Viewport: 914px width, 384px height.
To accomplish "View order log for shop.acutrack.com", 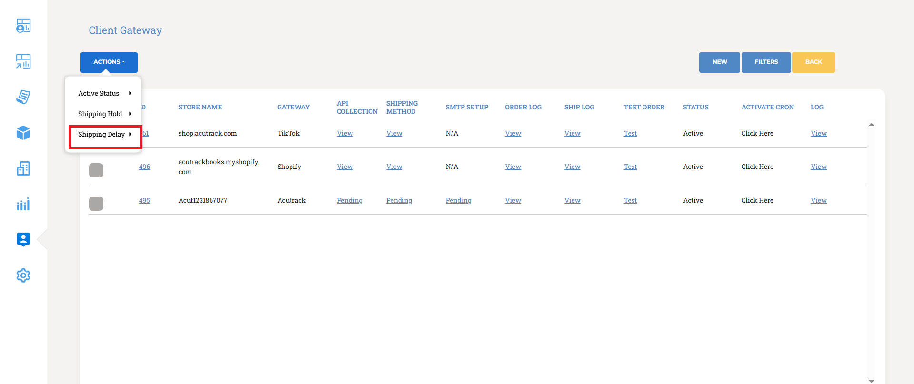I will point(513,133).
